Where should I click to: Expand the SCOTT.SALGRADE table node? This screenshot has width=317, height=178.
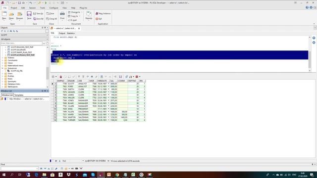pyautogui.click(x=5, y=49)
